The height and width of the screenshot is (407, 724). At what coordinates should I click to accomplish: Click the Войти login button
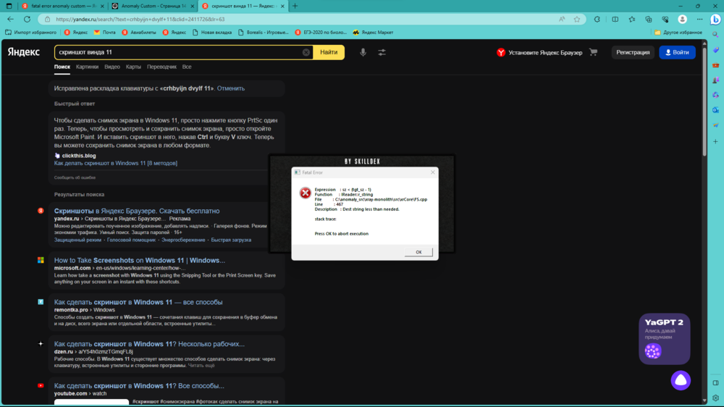click(x=677, y=52)
